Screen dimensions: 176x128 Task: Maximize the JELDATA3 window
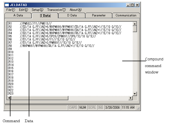(132, 5)
